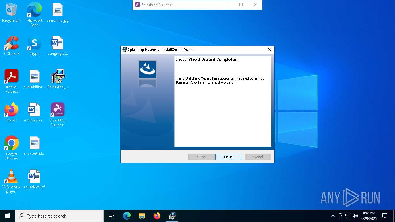Maximize the Splashtop Business window
This screenshot has height=222, width=395.
click(241, 5)
